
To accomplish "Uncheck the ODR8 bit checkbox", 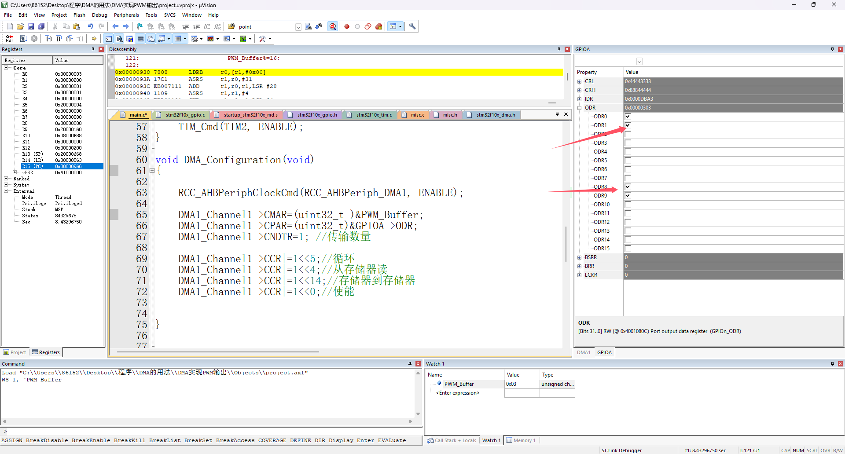I will pos(628,187).
